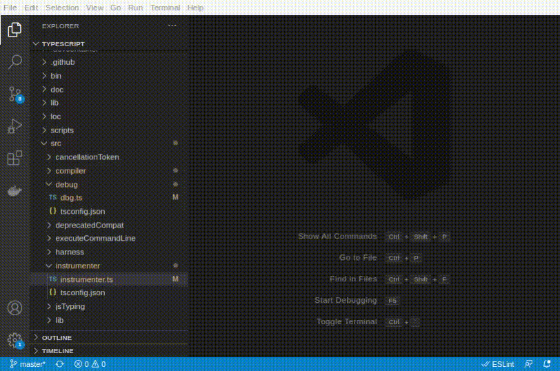
Task: Open the notifications bell icon
Action: click(x=547, y=364)
